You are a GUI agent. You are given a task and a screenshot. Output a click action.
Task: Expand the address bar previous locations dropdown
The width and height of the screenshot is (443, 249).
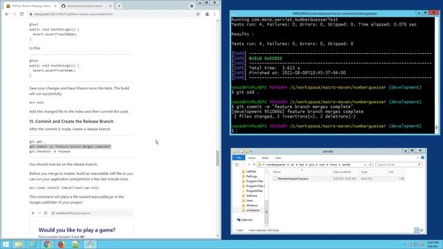click(365, 165)
